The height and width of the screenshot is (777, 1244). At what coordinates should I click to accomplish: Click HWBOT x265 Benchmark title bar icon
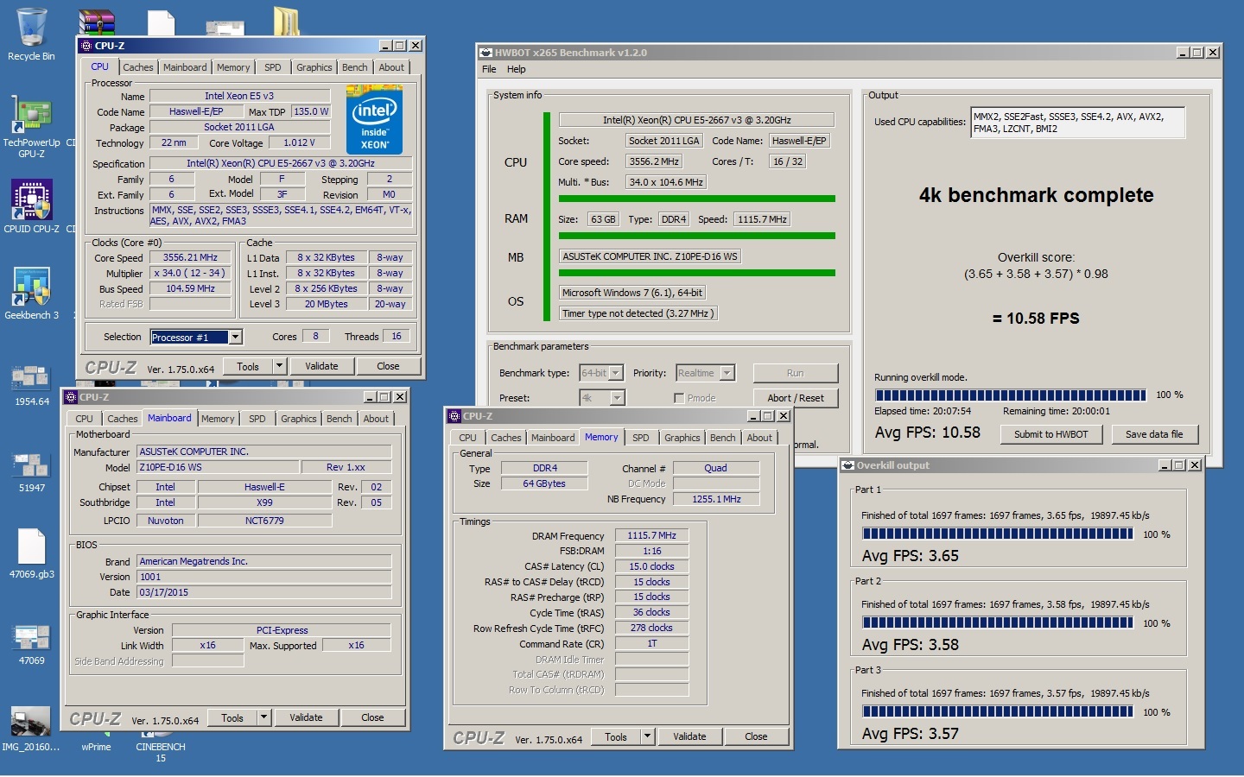486,53
